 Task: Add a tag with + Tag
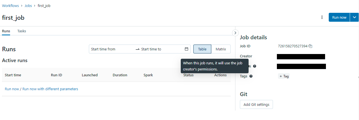click(x=284, y=76)
